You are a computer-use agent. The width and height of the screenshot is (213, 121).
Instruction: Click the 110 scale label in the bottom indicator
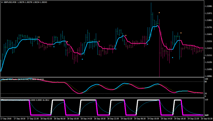pos(206,100)
